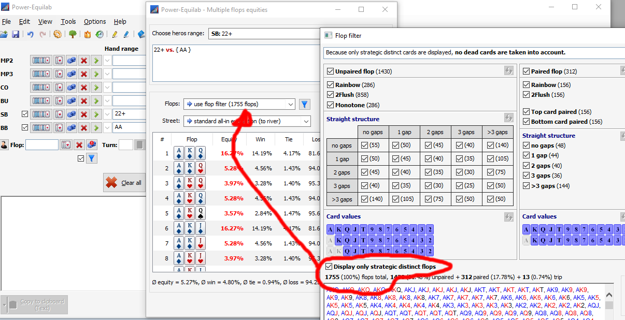The width and height of the screenshot is (625, 320).
Task: Click Equity column header in results table
Action: click(229, 139)
